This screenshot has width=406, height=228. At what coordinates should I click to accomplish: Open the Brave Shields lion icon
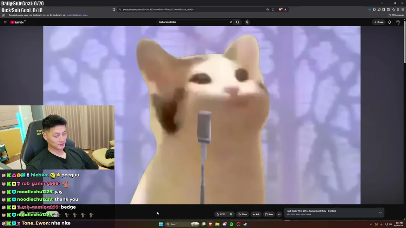click(x=281, y=9)
